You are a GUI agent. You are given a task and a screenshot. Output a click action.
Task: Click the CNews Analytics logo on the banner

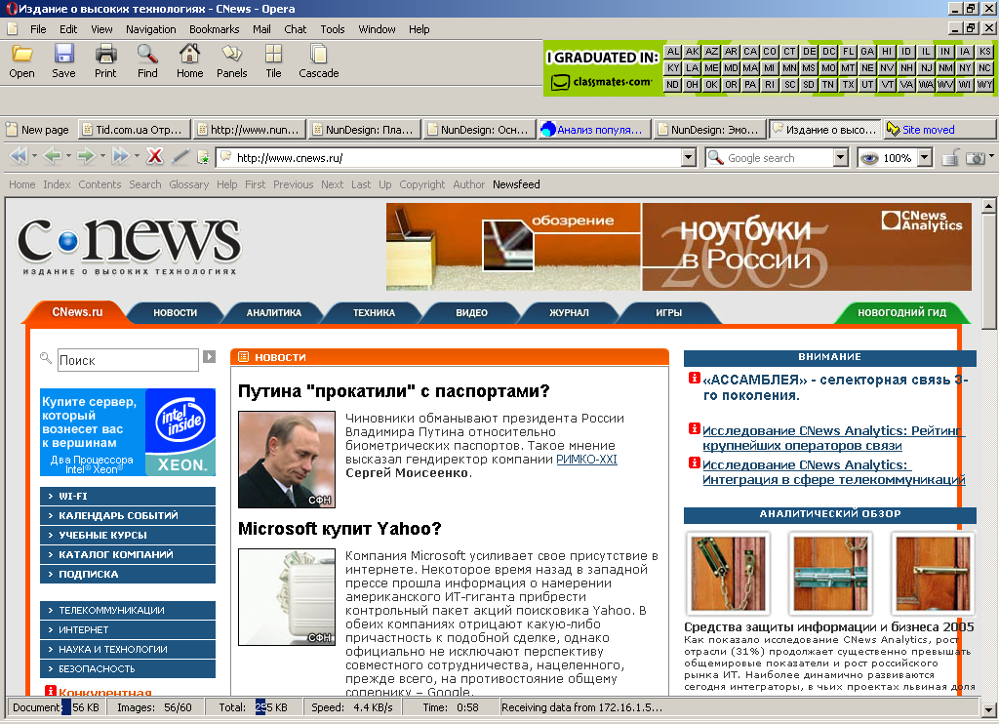(x=922, y=221)
